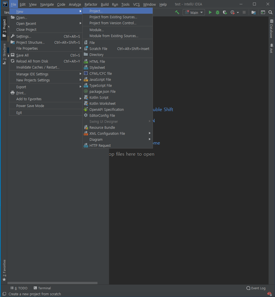This screenshot has height=297, width=275.
Task: Expand the Export submenu
Action: [46, 87]
